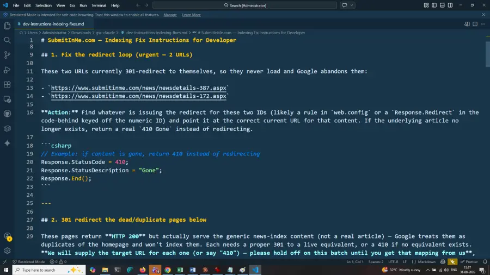Viewport: 490px width, 275px height.
Task: Open Excel from the taskbar
Action: (180, 270)
